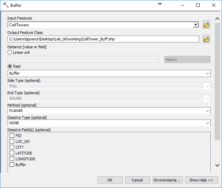Select the Linear unit radio button
Viewport: 222px width, 188px height.
pos(10,52)
